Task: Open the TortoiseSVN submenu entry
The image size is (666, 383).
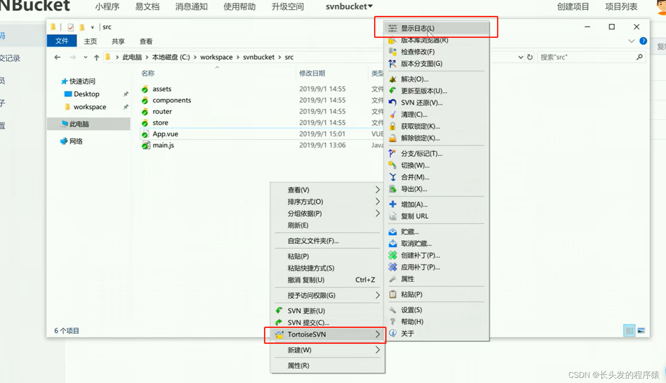Action: pos(327,334)
